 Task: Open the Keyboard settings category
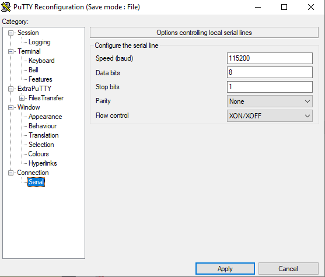(x=41, y=61)
